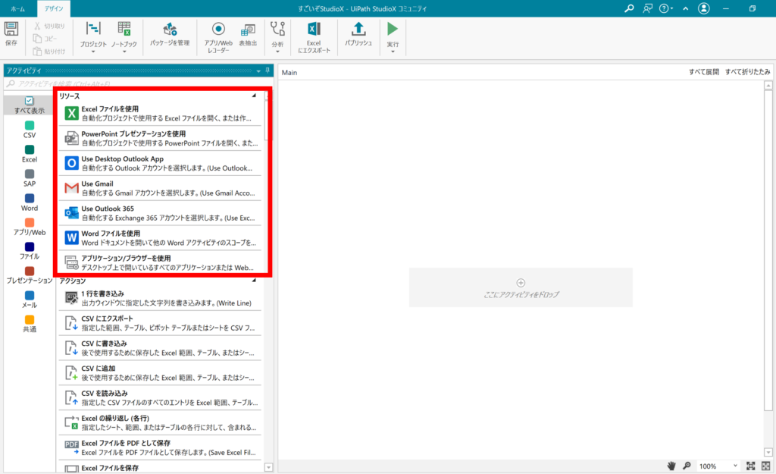776x474 pixels.
Task: Toggle the ファイル category filter
Action: 30,250
